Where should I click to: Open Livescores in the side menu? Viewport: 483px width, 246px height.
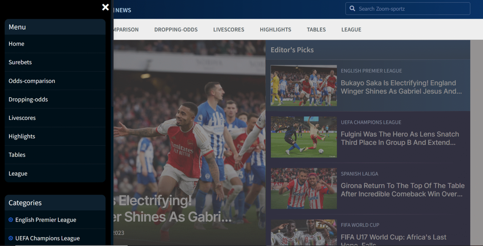click(x=55, y=118)
